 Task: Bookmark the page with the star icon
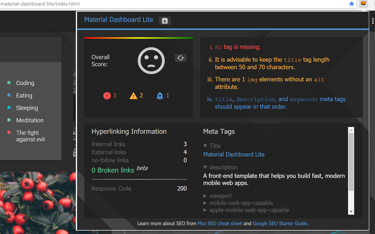(352, 4)
